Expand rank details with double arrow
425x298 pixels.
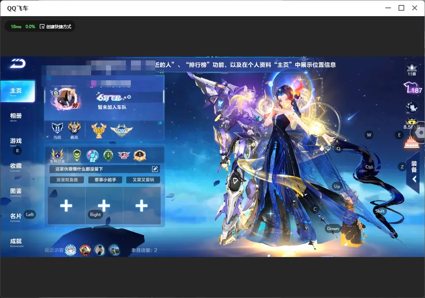pyautogui.click(x=159, y=123)
